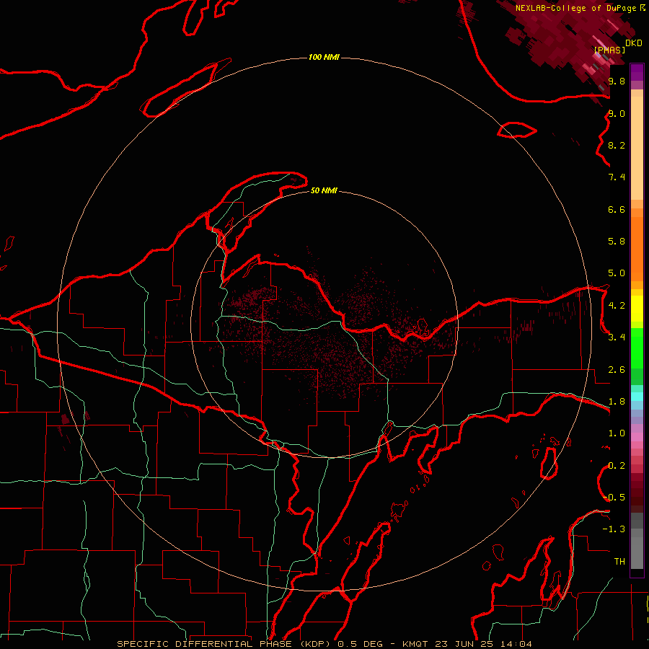Click the 9.0 value on the scale

617,114
